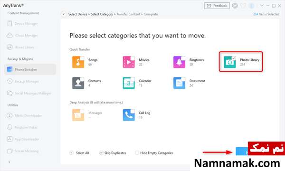285x171 pixels.
Task: Click the Ringtones label text
Action: [x=197, y=60]
